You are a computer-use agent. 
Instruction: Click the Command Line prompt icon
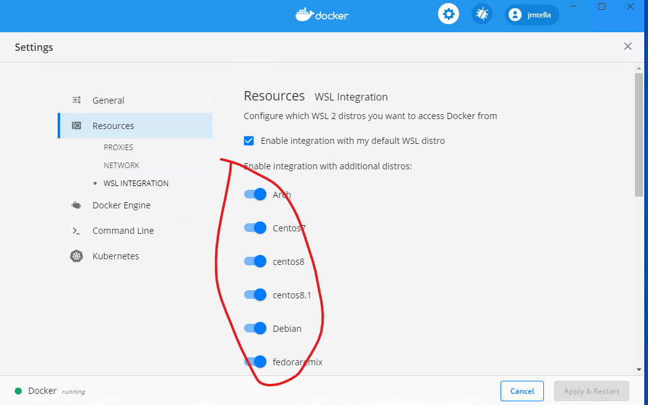[76, 231]
